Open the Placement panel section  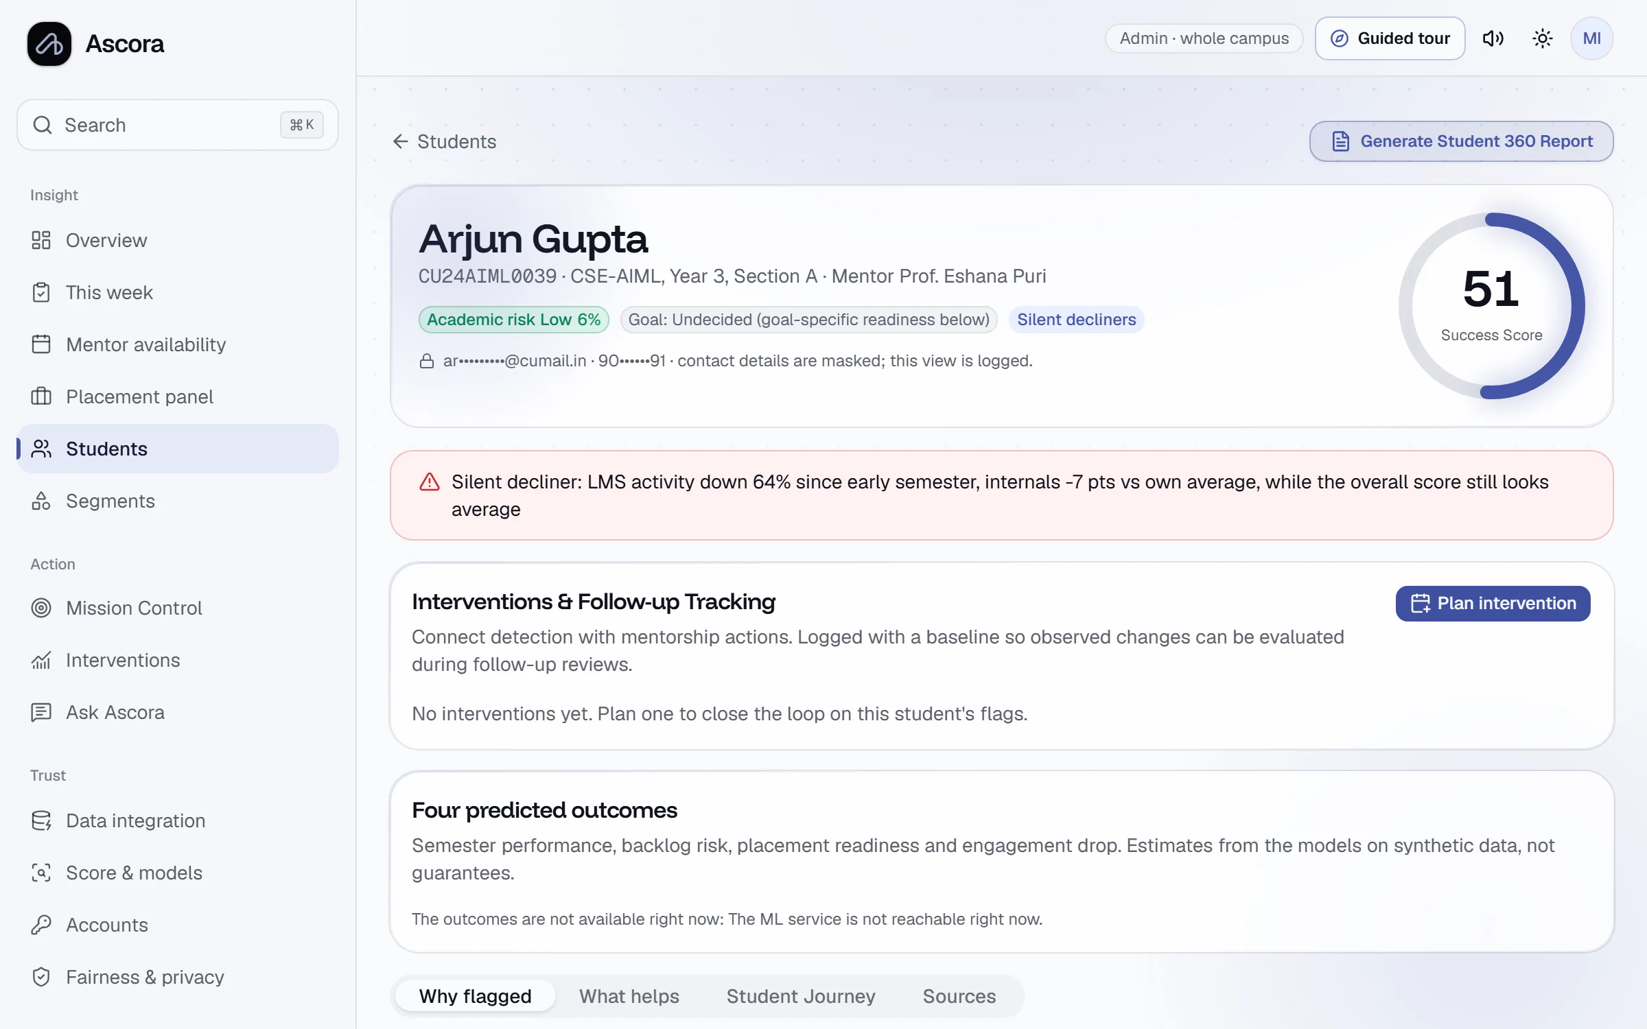pos(178,397)
